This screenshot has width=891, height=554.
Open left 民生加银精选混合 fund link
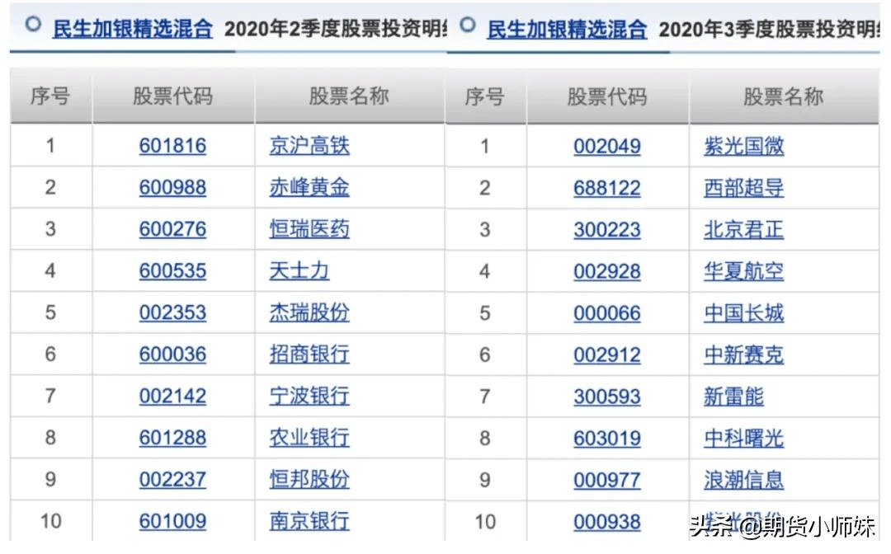click(x=132, y=29)
